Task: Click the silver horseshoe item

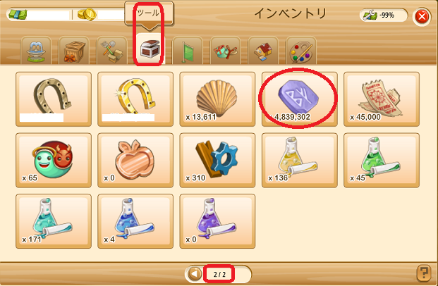Action: [54, 99]
